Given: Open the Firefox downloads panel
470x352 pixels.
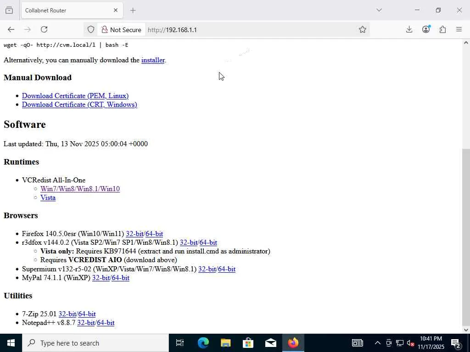Looking at the screenshot, I should pyautogui.click(x=409, y=29).
